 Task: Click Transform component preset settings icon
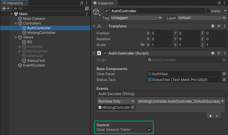[219, 26]
